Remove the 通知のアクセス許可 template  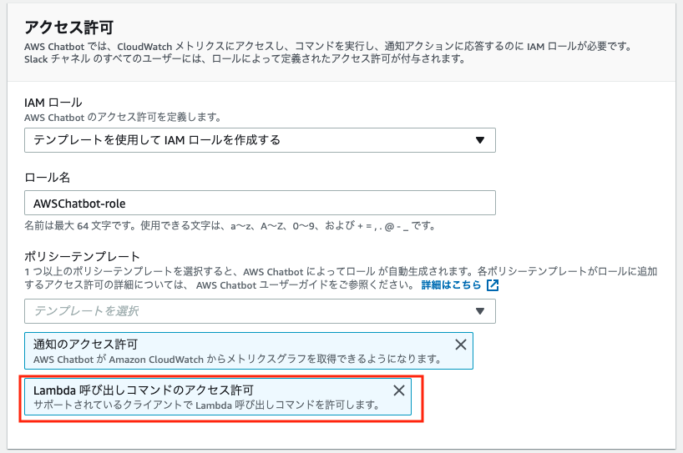tap(460, 345)
